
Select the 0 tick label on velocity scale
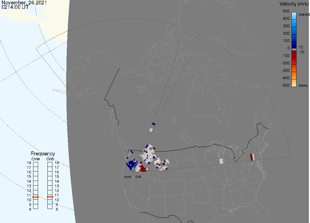click(288, 48)
